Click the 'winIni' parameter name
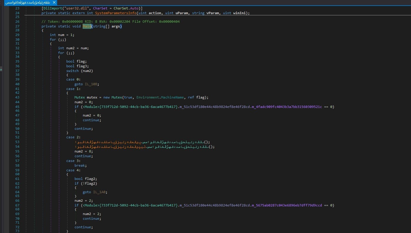The height and width of the screenshot is (233, 411). [x=239, y=13]
